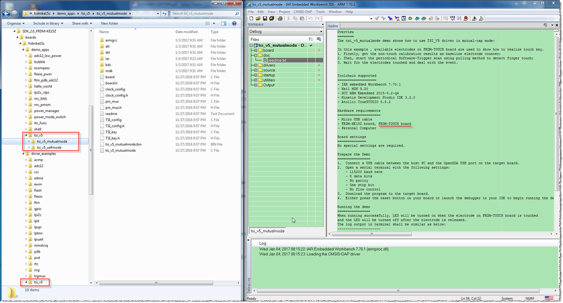Click the Undo arrow in IAR toolbar
This screenshot has width=563, height=303.
[x=310, y=18]
